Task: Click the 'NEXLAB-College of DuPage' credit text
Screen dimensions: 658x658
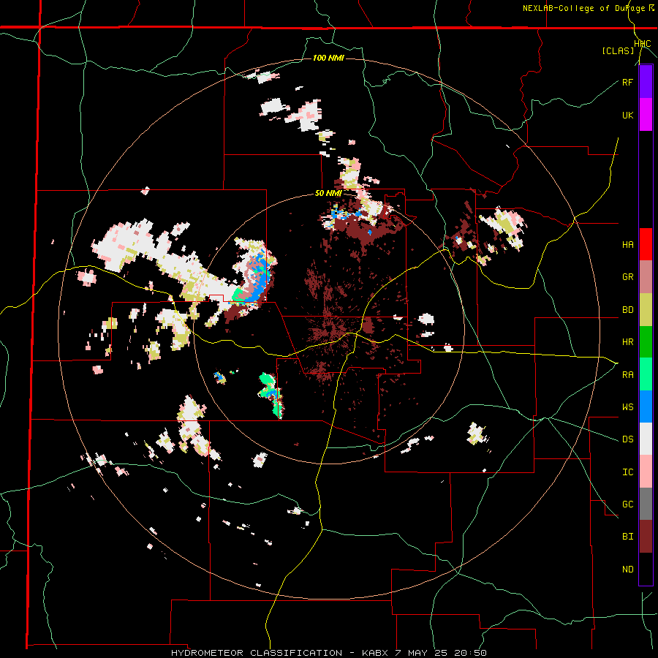Action: pos(583,8)
